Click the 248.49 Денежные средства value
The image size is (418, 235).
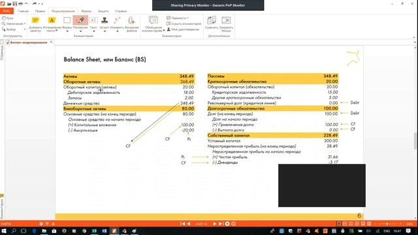tap(187, 103)
